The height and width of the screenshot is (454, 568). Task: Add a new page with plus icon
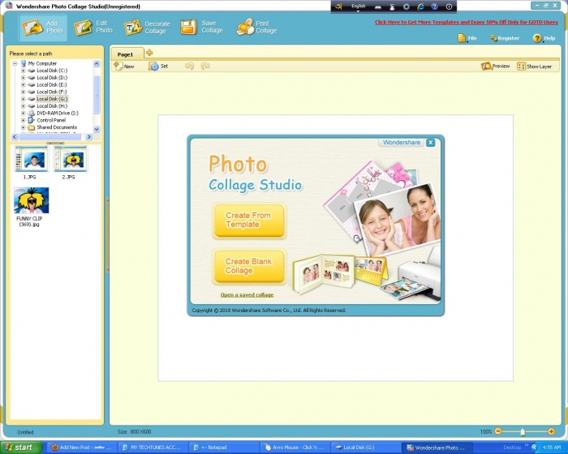pos(149,53)
